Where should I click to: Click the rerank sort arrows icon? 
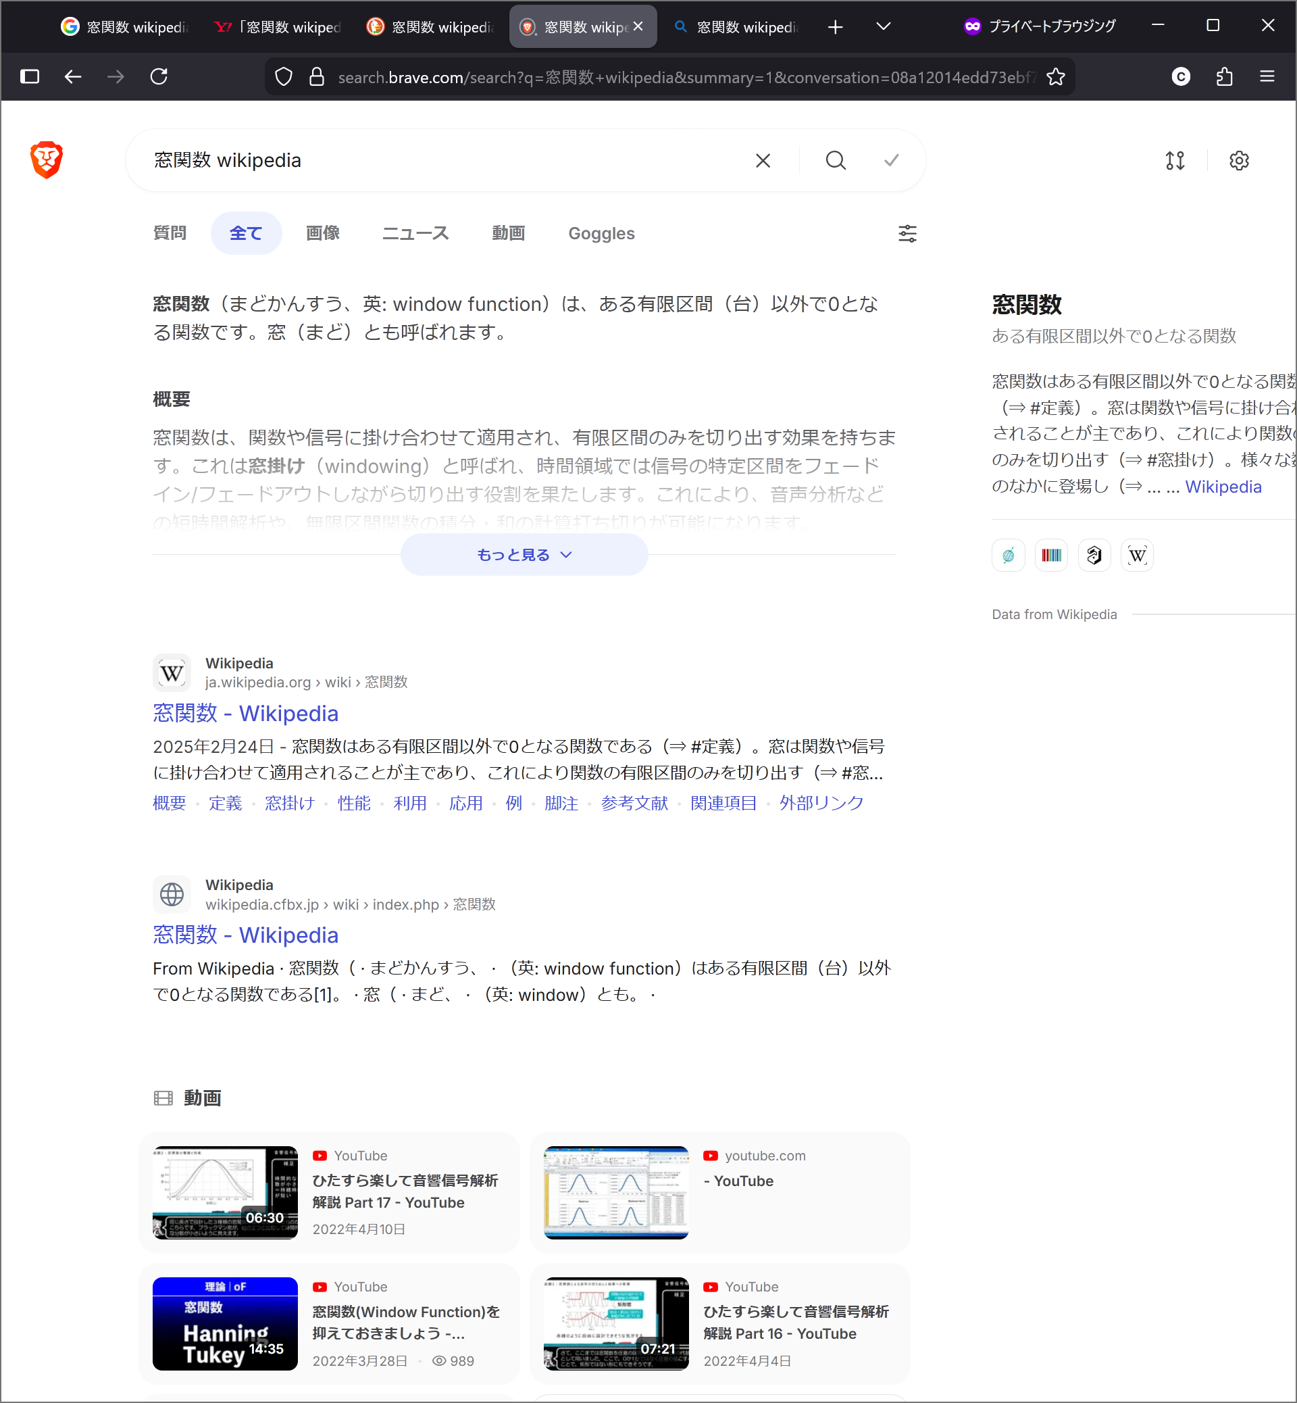(1175, 161)
